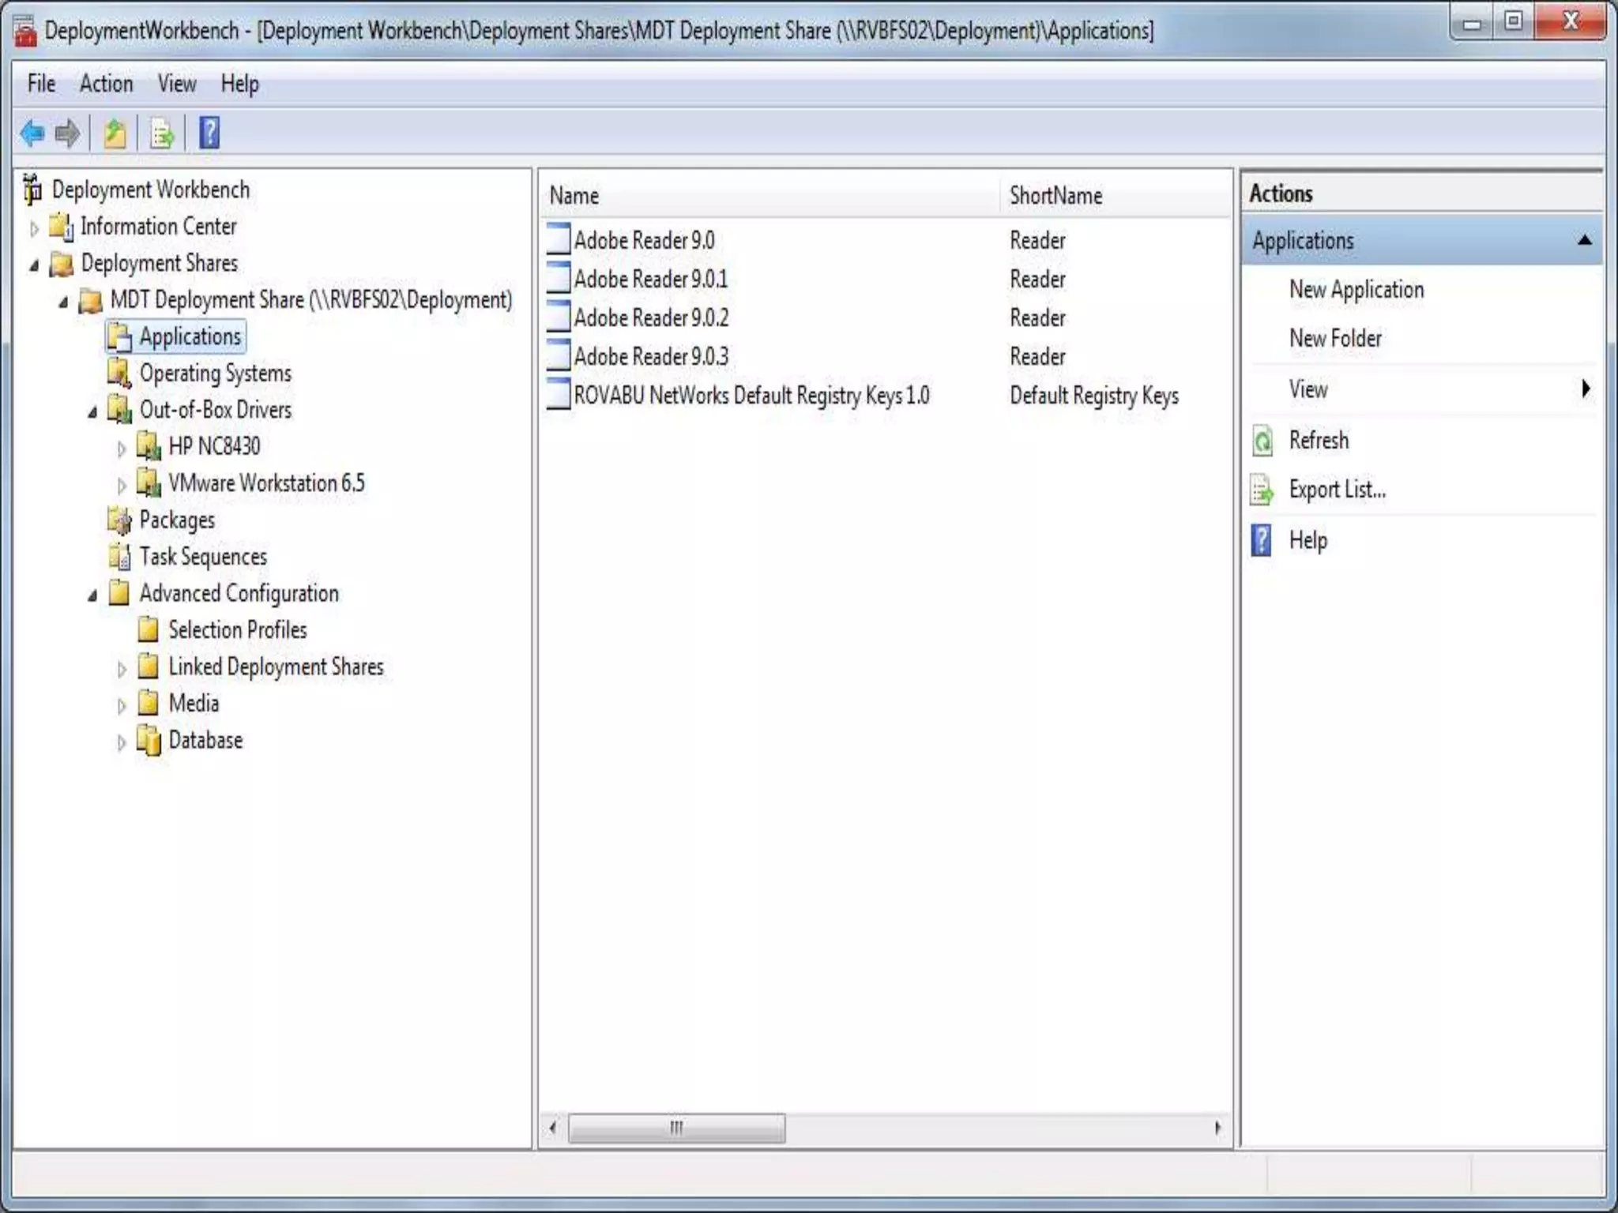Screen dimensions: 1618x1213
Task: Click the Export List... action label
Action: click(1338, 490)
